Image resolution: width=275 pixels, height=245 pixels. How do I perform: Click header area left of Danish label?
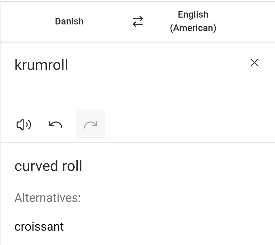coord(26,21)
